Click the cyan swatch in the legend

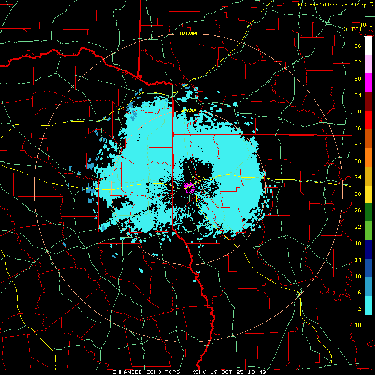(368, 305)
